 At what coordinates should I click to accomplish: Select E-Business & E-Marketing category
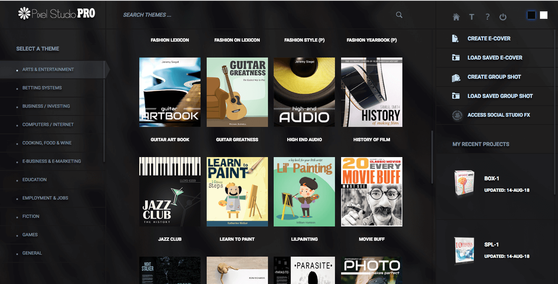52,161
